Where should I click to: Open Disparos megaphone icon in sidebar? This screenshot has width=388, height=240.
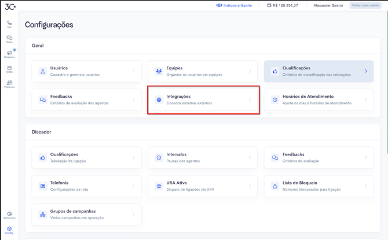point(9,54)
